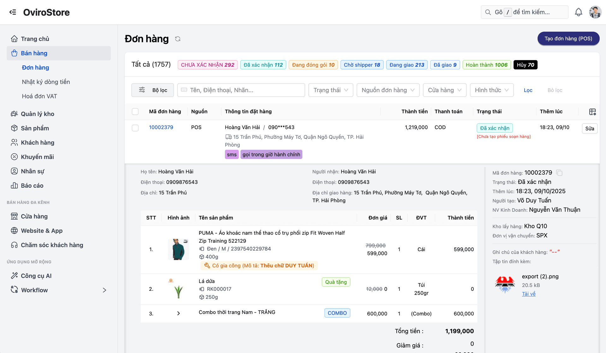Focus the Tên, Điện thoại, Nhãn search field
This screenshot has height=353, width=606.
tap(241, 90)
